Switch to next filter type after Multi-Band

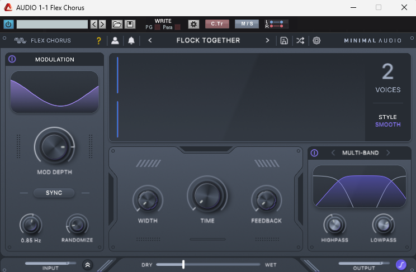tap(388, 152)
